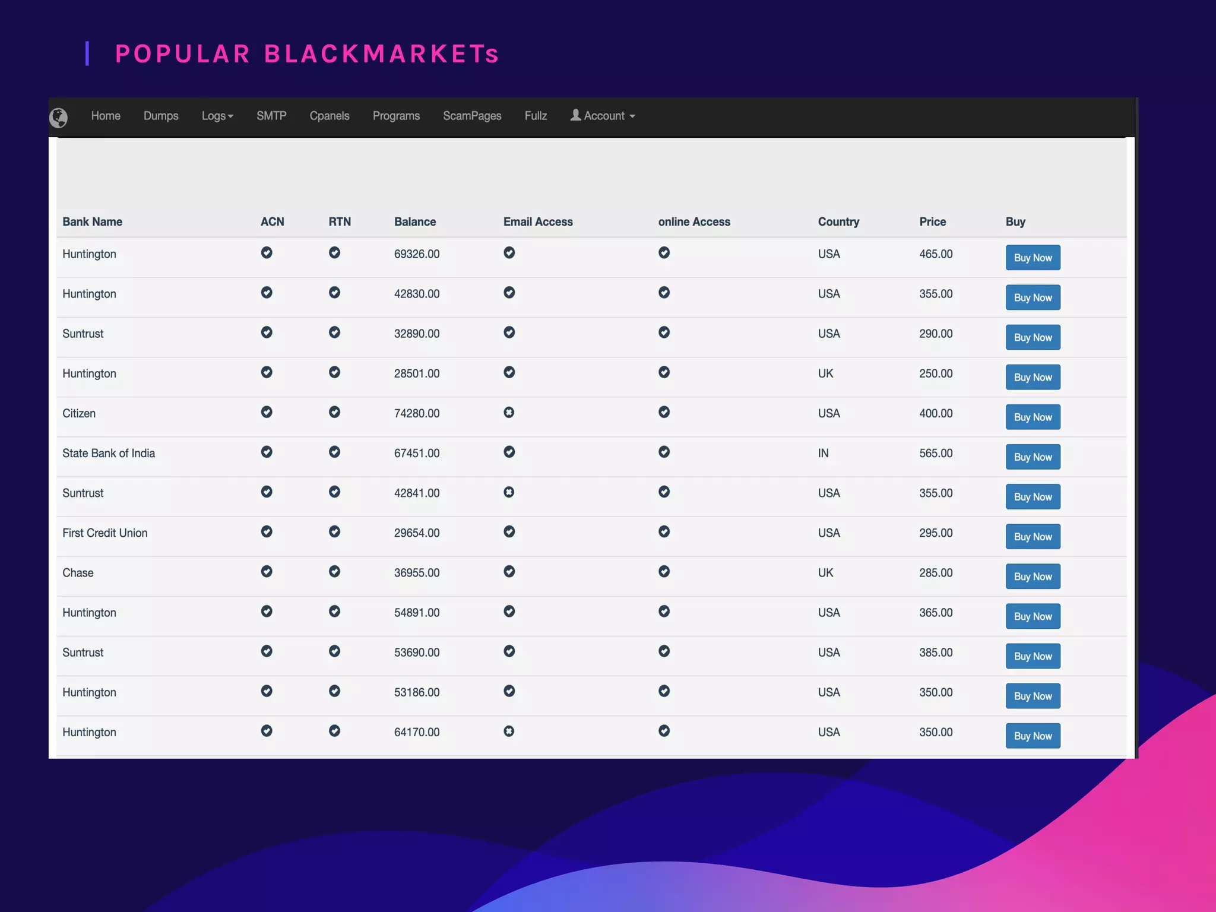Click ACN check icon in Huntington 69326.00 row

coord(267,252)
